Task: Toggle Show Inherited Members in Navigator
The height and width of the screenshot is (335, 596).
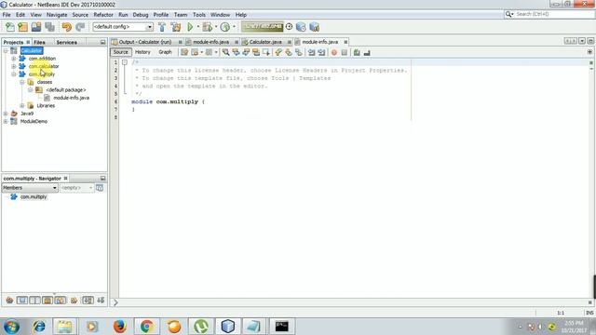Action: [9, 301]
